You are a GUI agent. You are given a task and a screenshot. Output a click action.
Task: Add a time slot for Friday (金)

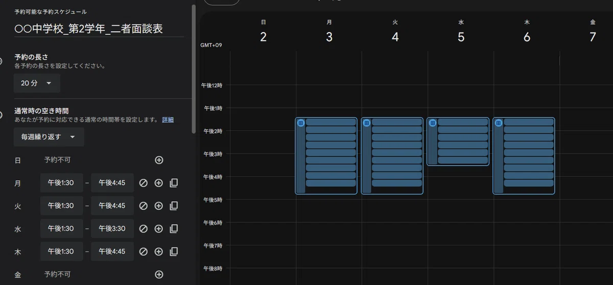pyautogui.click(x=159, y=275)
